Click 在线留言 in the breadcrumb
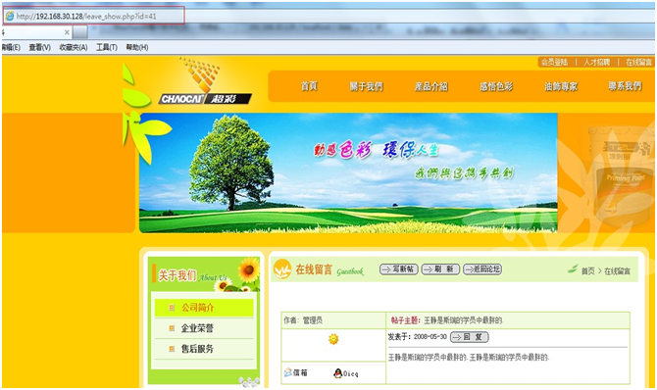 tap(617, 271)
